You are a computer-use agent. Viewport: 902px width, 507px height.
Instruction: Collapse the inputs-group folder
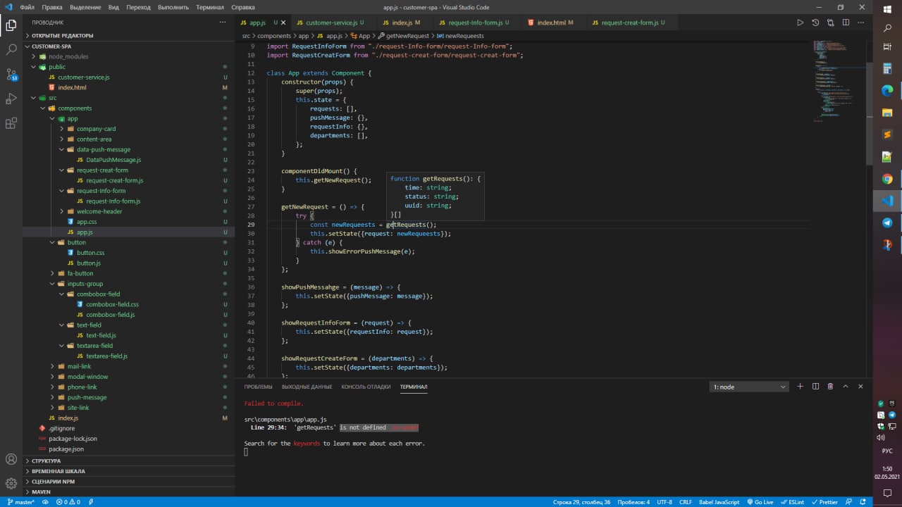(85, 284)
